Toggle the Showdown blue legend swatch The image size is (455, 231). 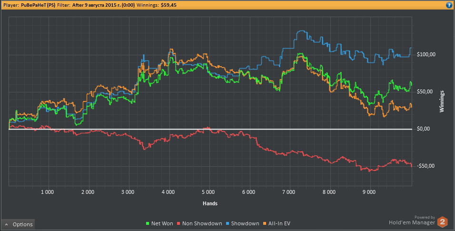(227, 223)
